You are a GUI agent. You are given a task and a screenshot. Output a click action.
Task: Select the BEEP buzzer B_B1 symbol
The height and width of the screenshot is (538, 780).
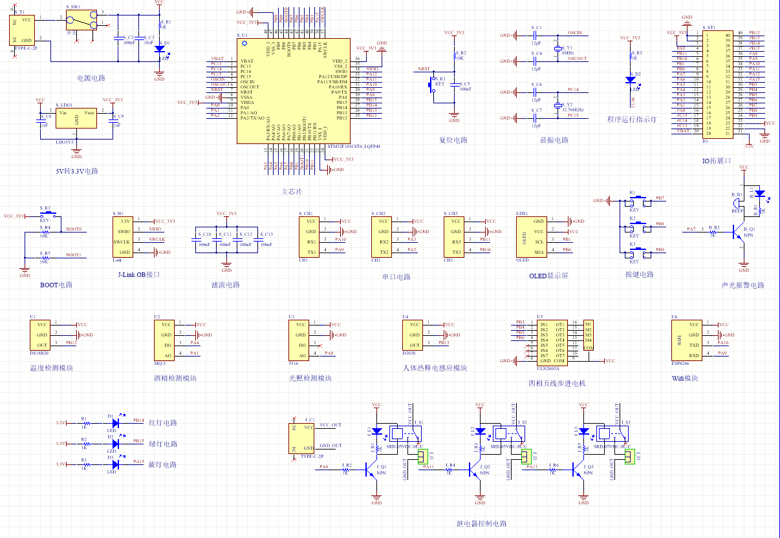tap(737, 204)
